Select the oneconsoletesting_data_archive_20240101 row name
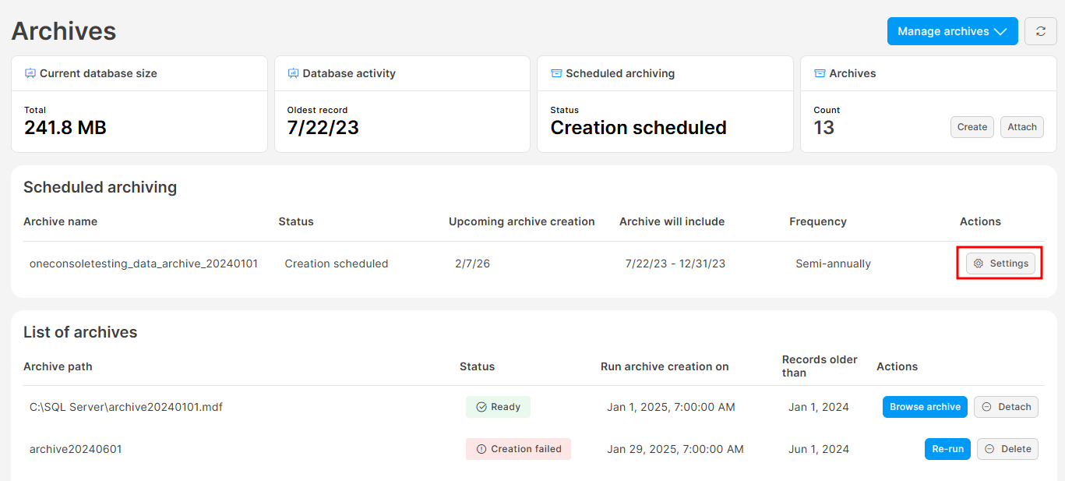Image resolution: width=1065 pixels, height=481 pixels. point(143,263)
